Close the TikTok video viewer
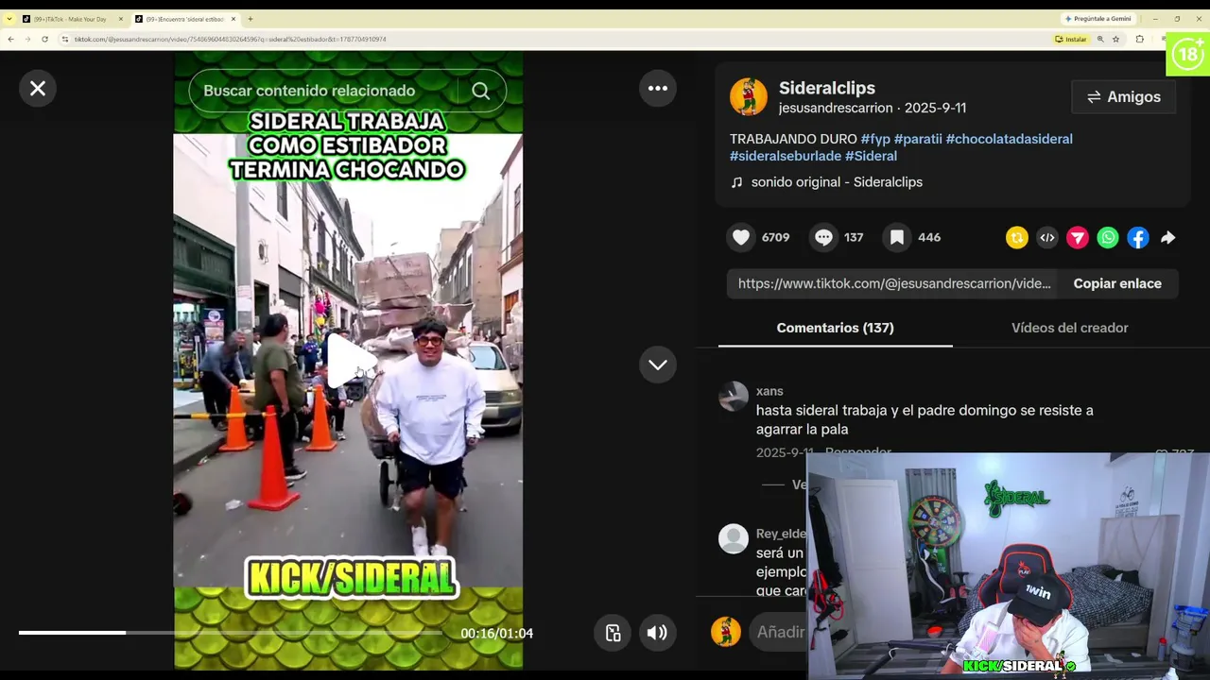 (38, 89)
